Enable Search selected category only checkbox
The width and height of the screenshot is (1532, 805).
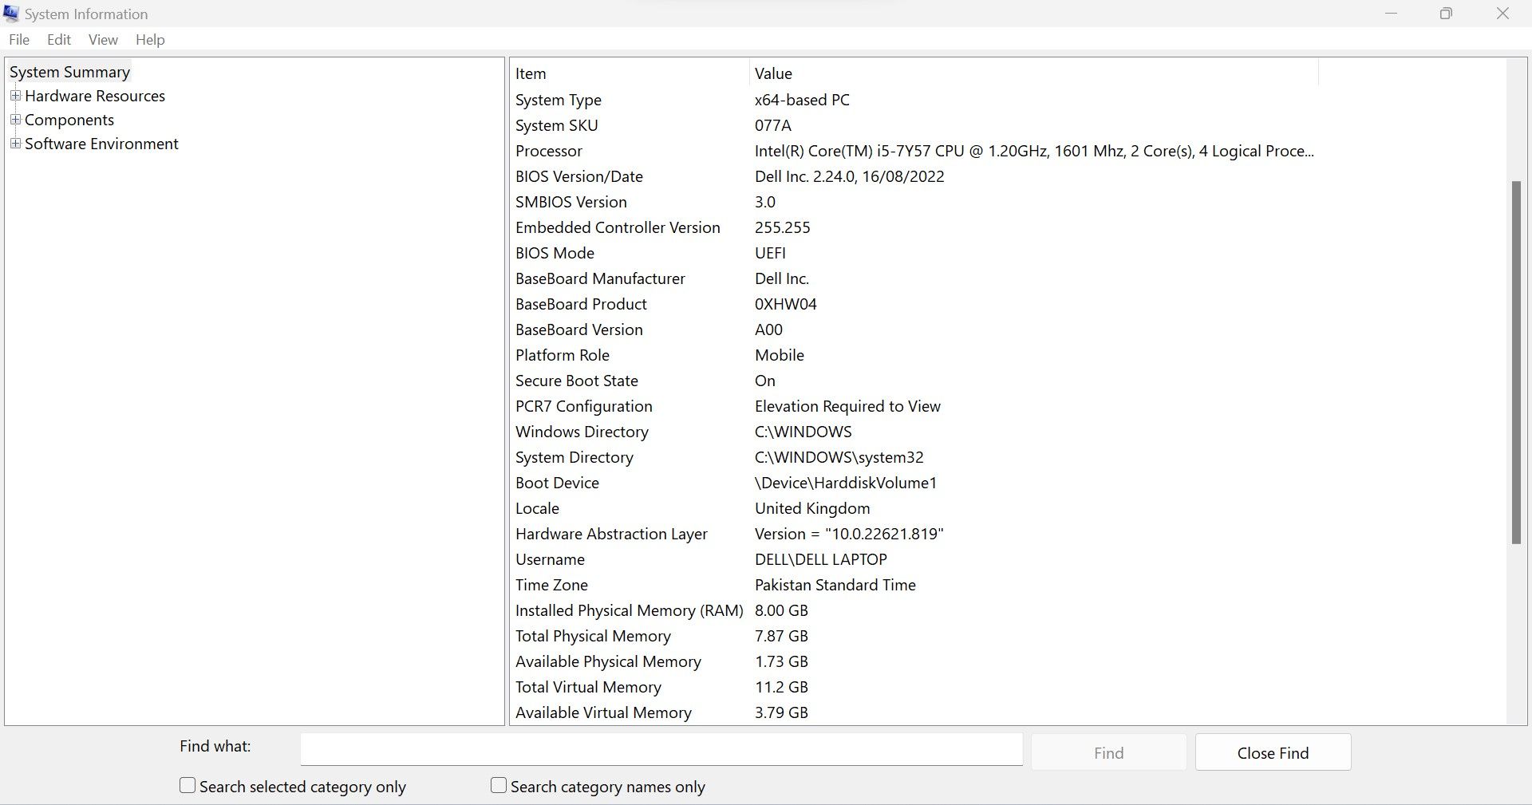[188, 786]
